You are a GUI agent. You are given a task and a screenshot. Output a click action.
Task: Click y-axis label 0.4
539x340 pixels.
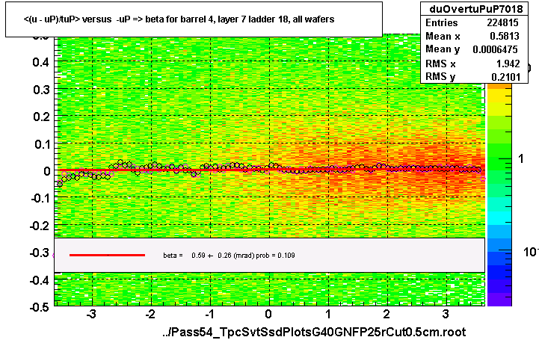click(41, 63)
